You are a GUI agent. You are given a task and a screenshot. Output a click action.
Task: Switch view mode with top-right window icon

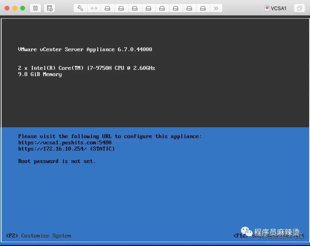click(x=299, y=8)
